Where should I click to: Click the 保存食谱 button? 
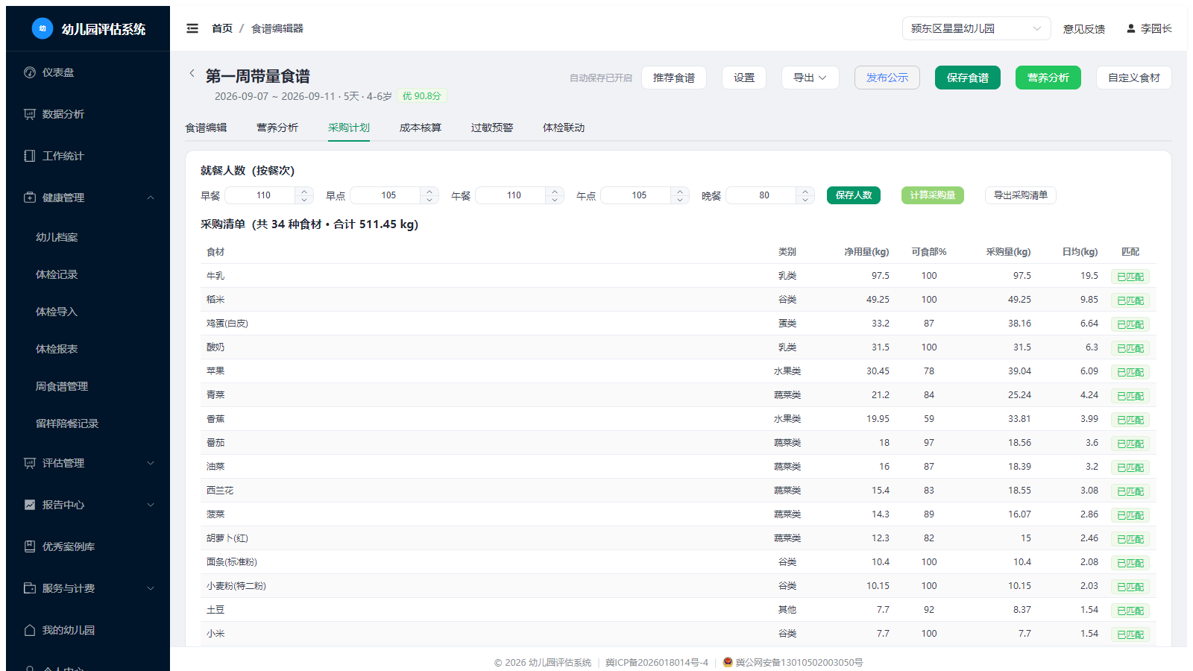pyautogui.click(x=968, y=78)
